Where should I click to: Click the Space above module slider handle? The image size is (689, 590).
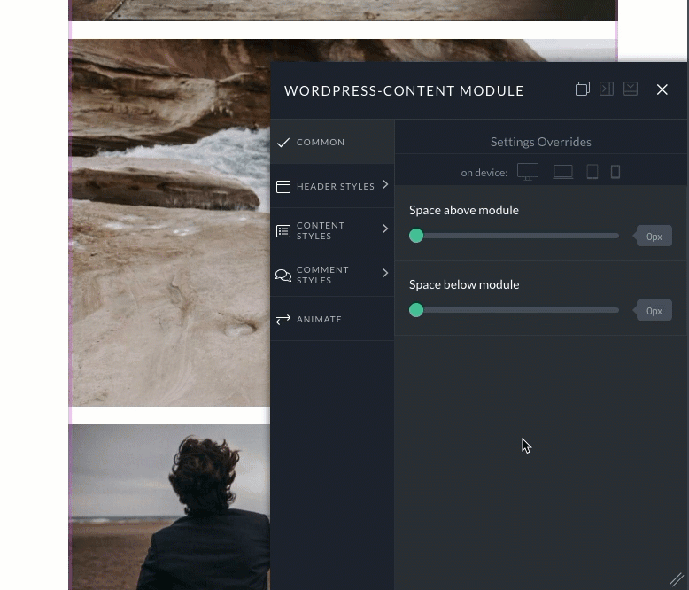pos(416,236)
